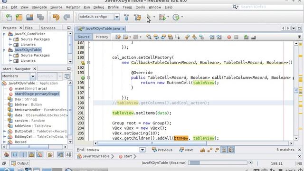Toggle Highlight Results in Find bar
Image resolution: width=304 pixels, height=171 pixels.
(x=224, y=150)
